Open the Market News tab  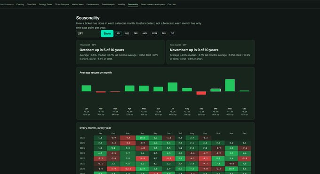(78, 4)
